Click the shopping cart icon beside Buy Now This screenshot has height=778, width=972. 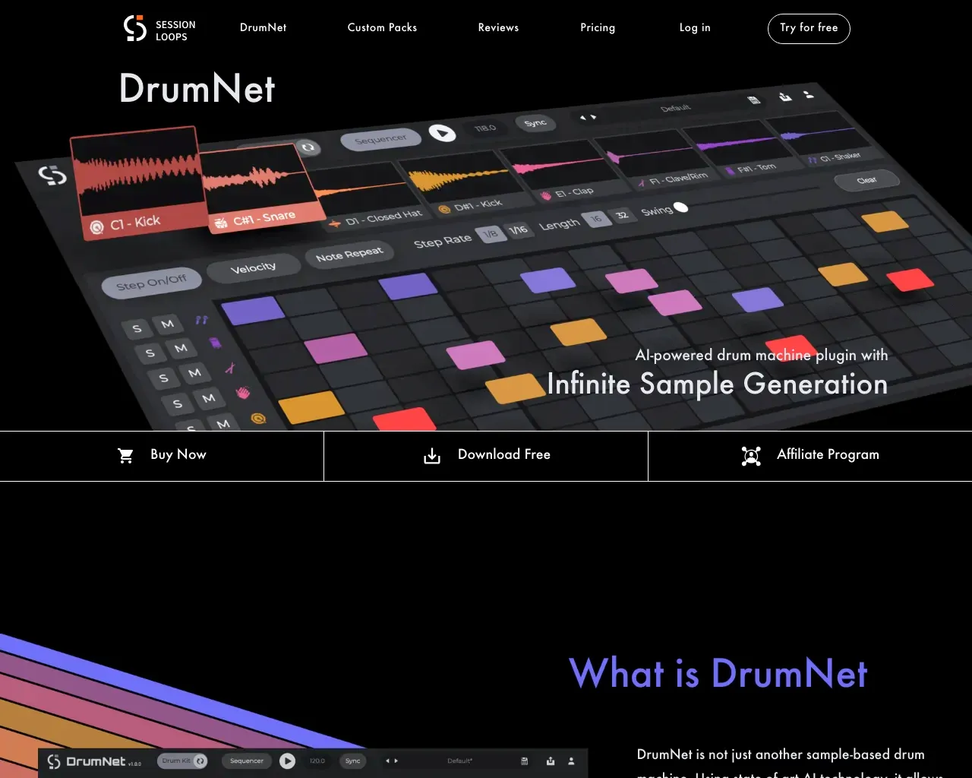tap(126, 455)
